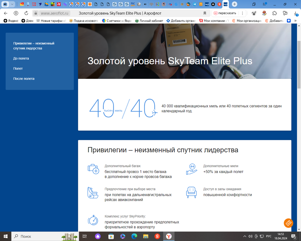Open the Windows Start menu

click(6, 236)
